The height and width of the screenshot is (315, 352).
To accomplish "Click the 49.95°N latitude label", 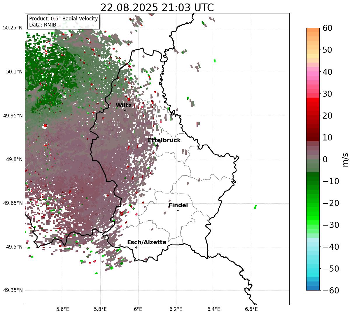I will point(13,116).
